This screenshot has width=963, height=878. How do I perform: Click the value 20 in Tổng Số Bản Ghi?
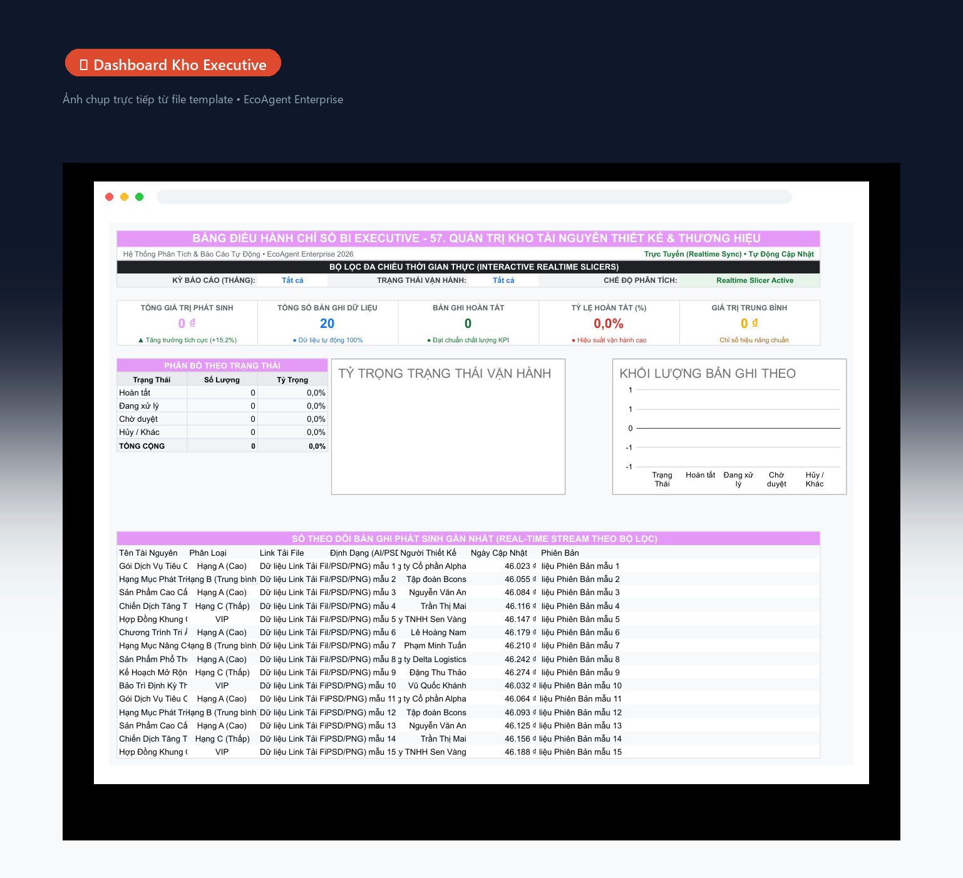coord(327,324)
